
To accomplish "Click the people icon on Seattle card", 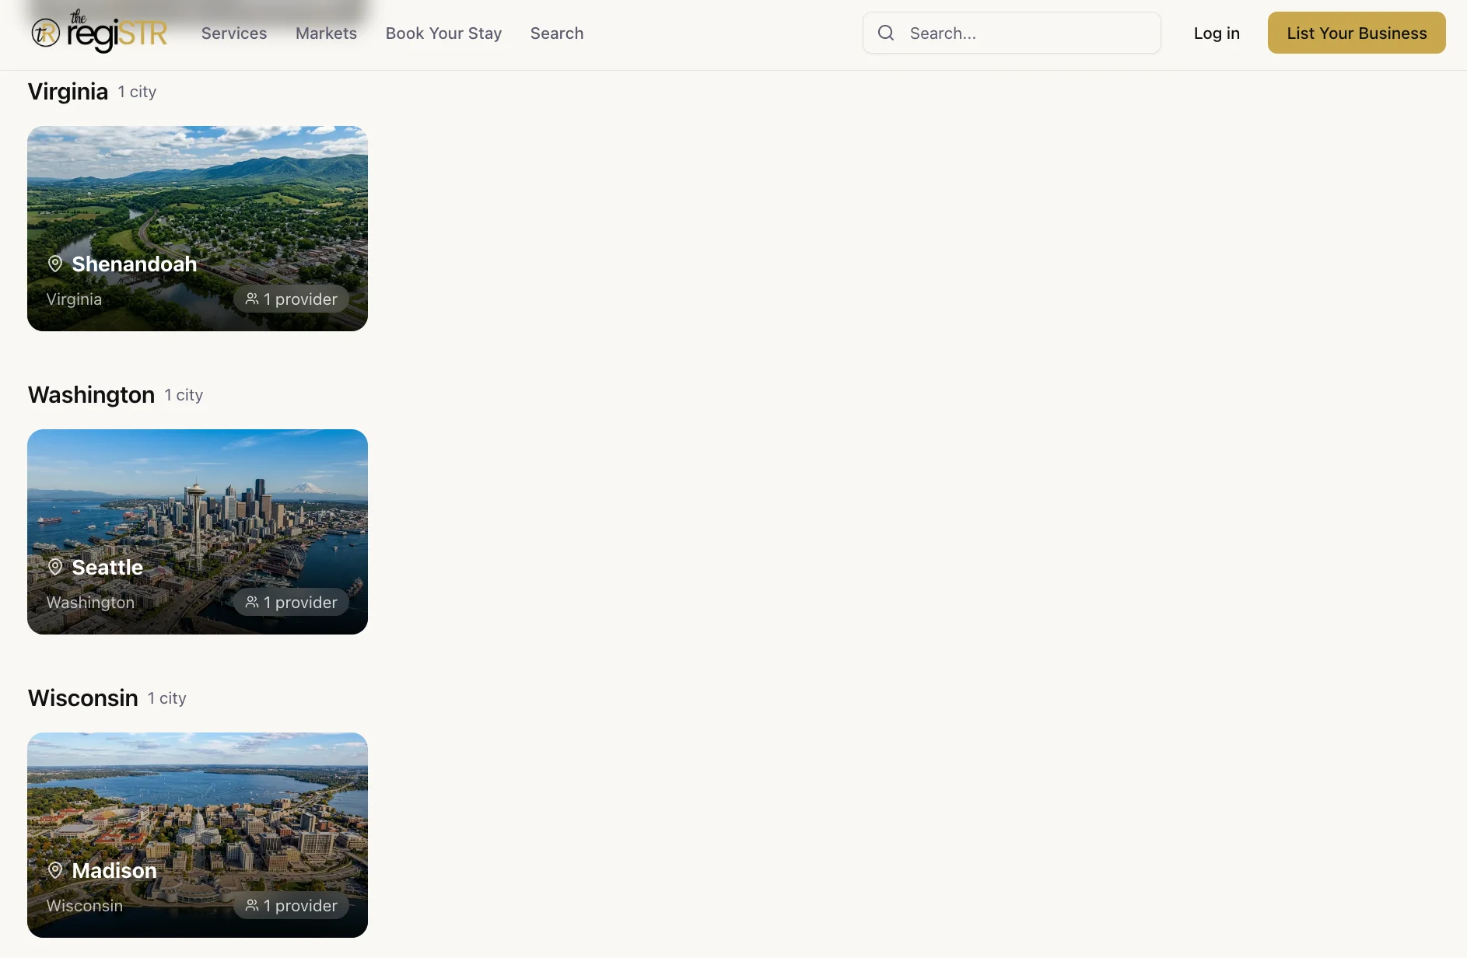I will tap(252, 602).
